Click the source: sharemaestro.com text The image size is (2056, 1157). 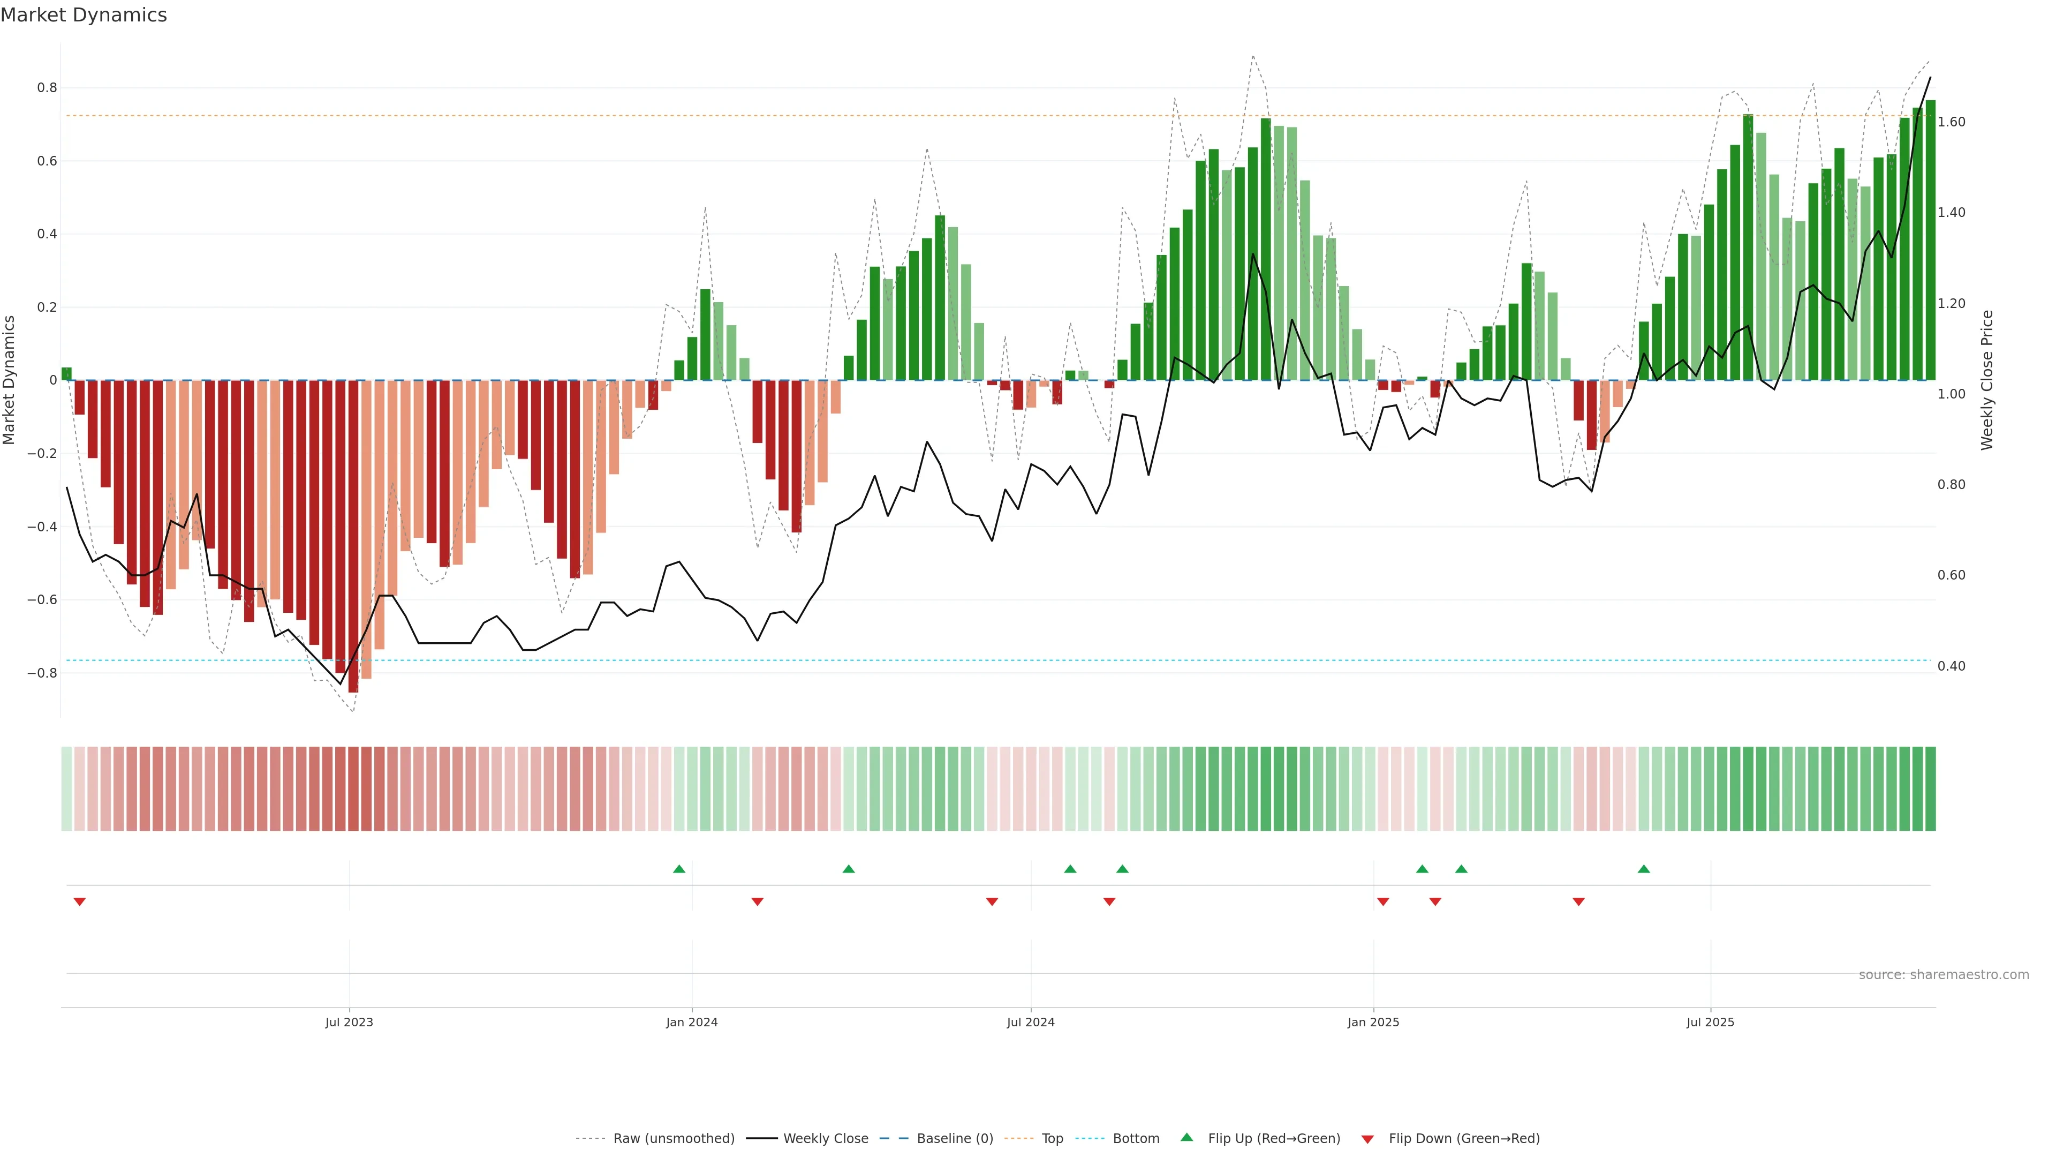1944,975
